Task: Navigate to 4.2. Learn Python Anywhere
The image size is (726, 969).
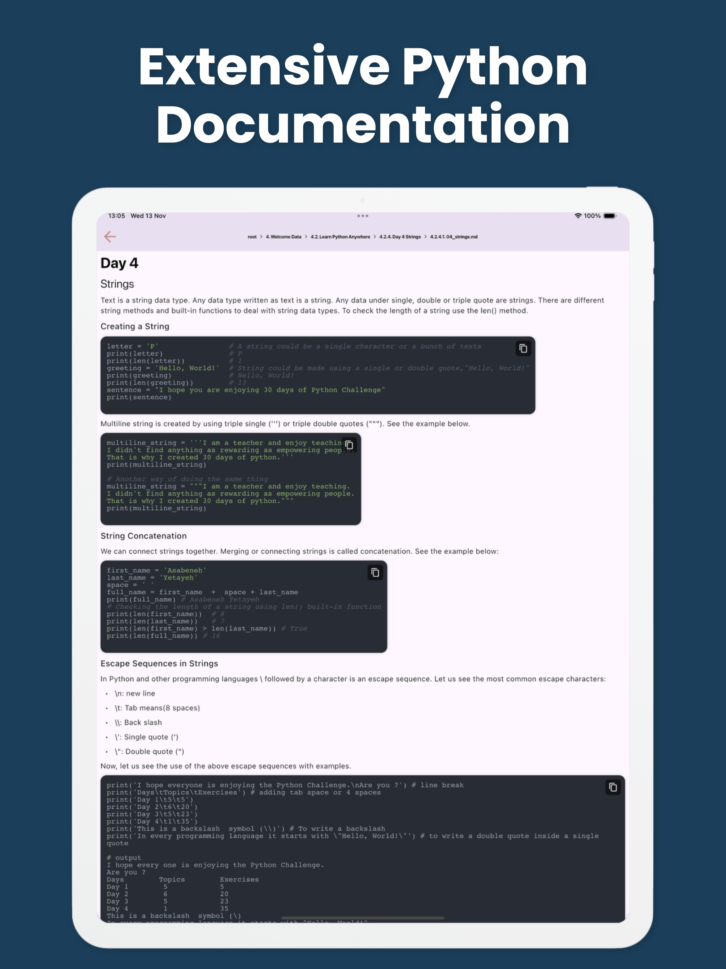Action: [340, 237]
